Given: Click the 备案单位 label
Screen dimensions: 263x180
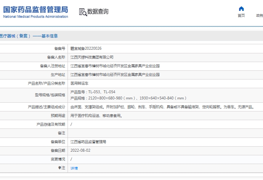Looking at the screenshot, I should pos(58,142).
